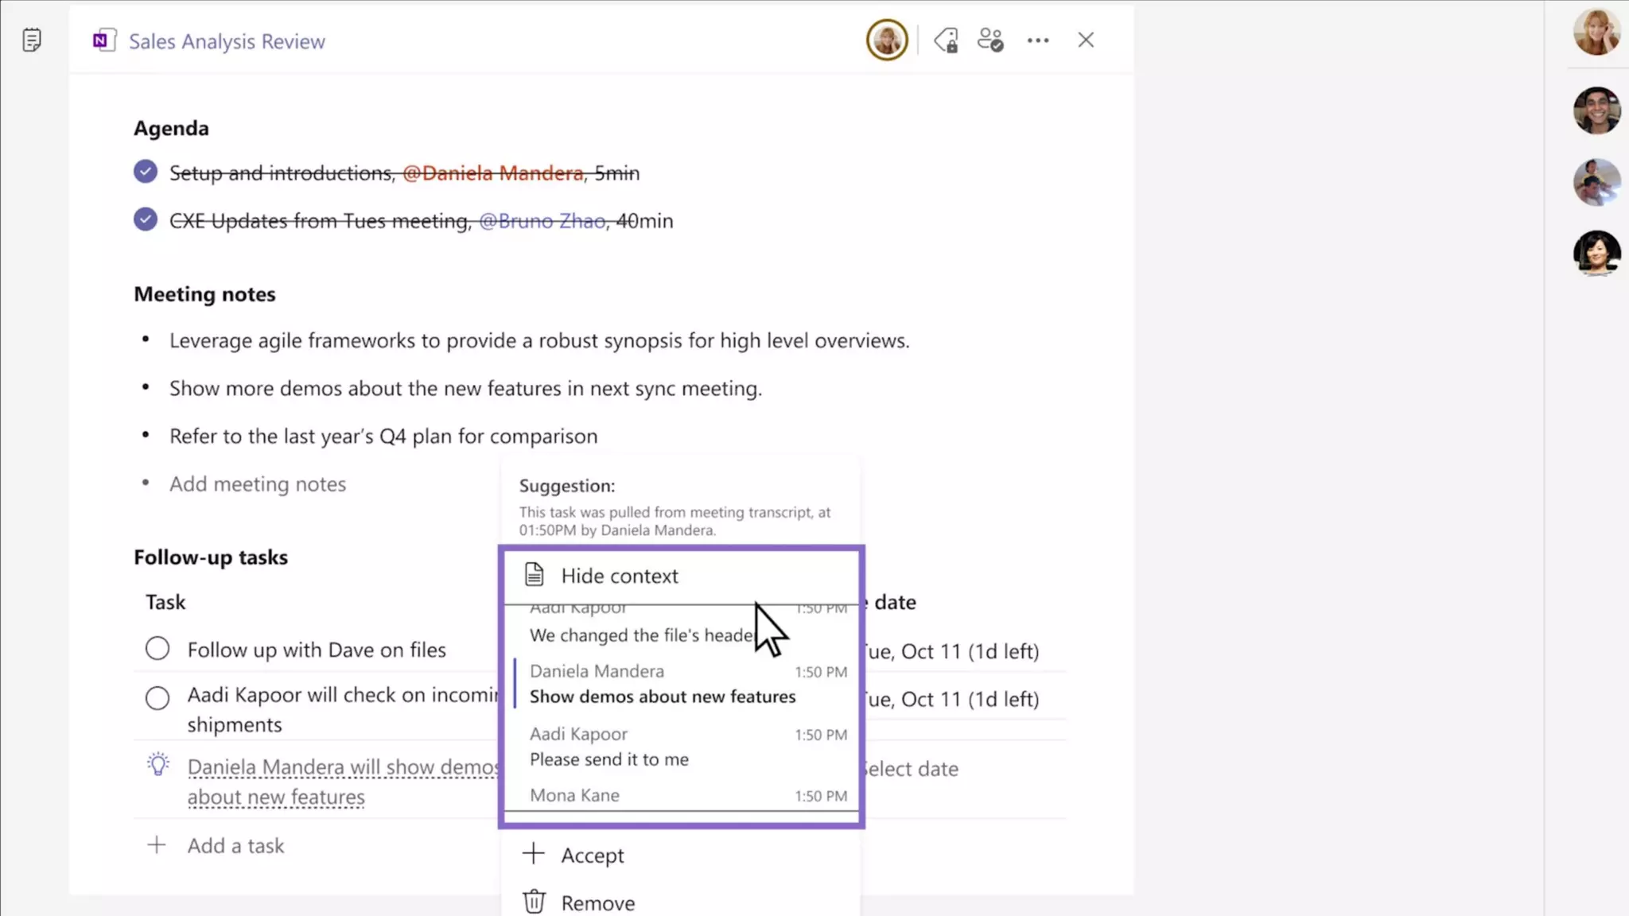
Task: Open the Tue, Oct 11 due date for Dave task
Action: pos(951,651)
